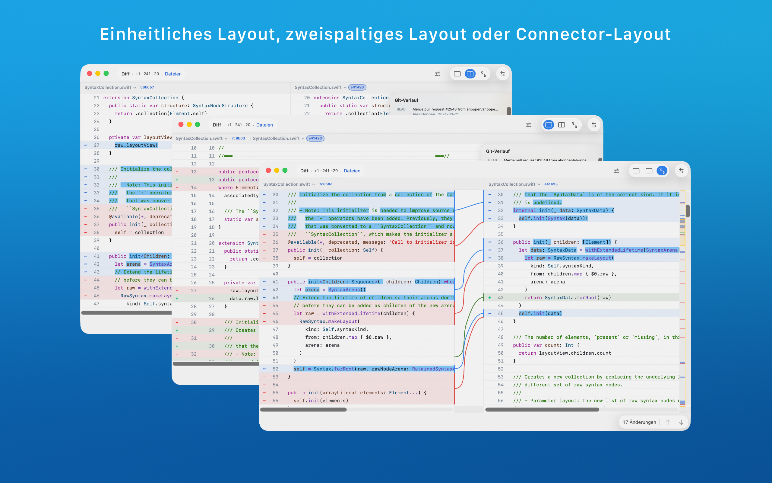Go to previous change with the up arrow
The height and width of the screenshot is (483, 772).
(668, 422)
